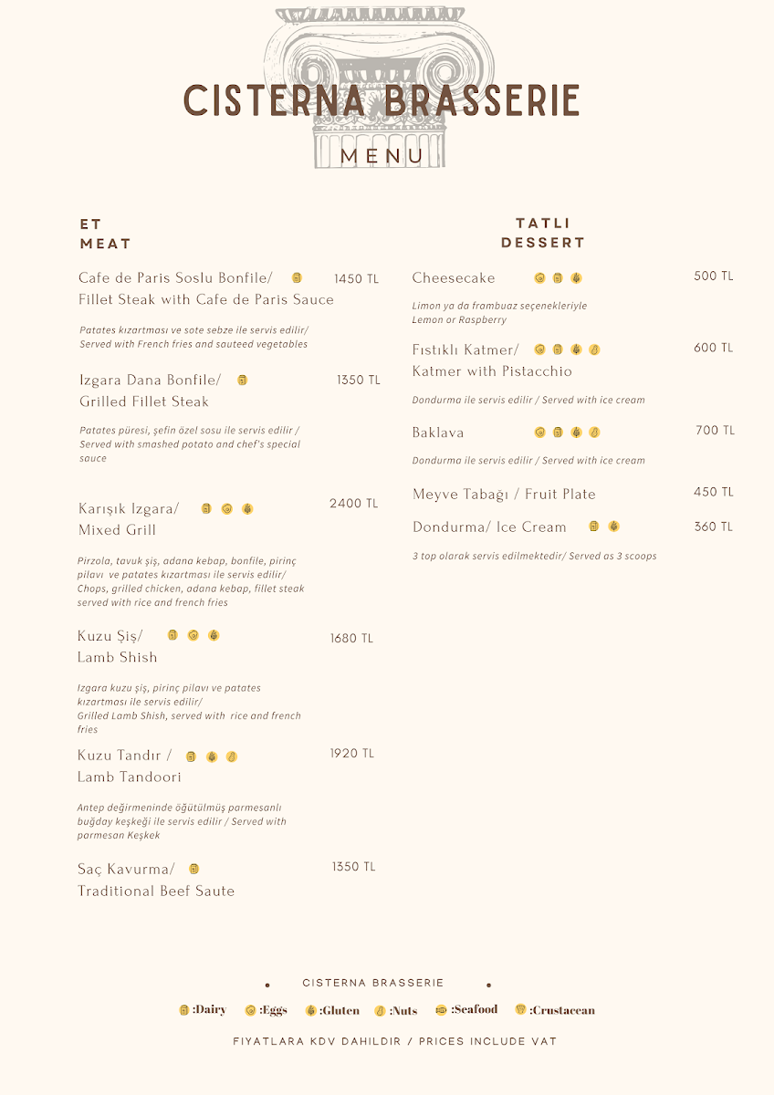Select the Cisterna Brasserie title heading
The width and height of the screenshot is (774, 1095).
click(x=382, y=100)
